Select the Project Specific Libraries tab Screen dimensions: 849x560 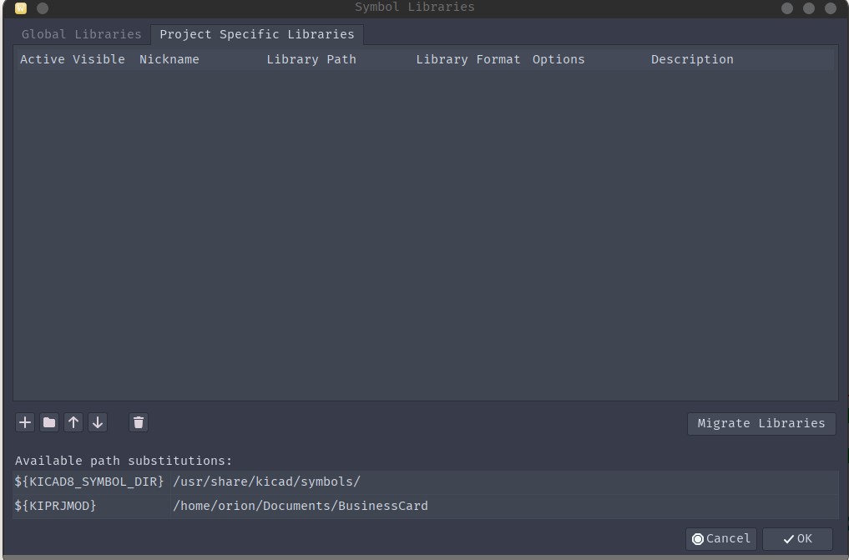pos(256,34)
